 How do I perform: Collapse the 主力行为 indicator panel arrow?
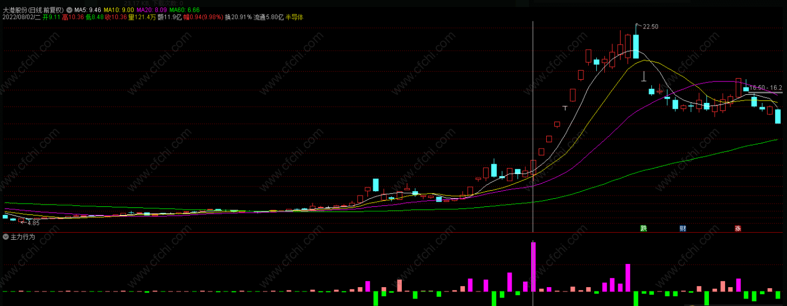5,237
